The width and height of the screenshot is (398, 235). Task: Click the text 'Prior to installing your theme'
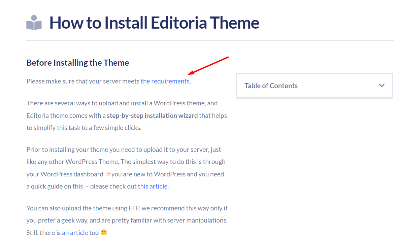67,150
